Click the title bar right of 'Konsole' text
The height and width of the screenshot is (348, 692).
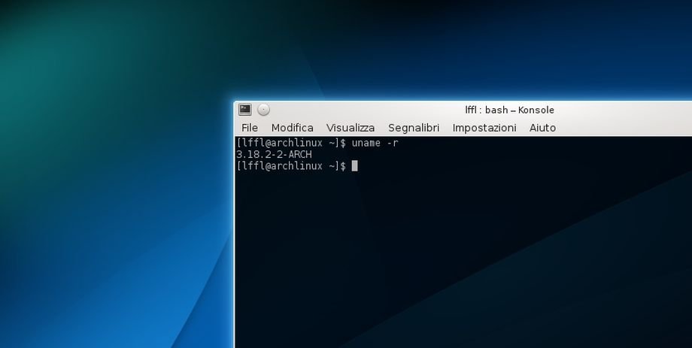[x=624, y=110]
